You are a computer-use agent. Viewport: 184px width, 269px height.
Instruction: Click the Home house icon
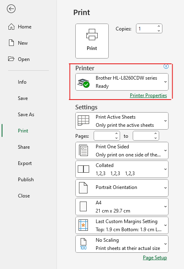[11, 26]
